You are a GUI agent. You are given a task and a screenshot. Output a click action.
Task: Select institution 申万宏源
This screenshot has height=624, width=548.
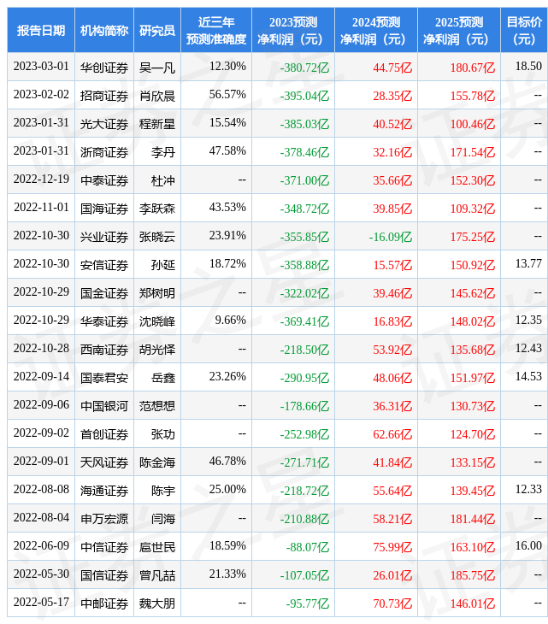[103, 520]
